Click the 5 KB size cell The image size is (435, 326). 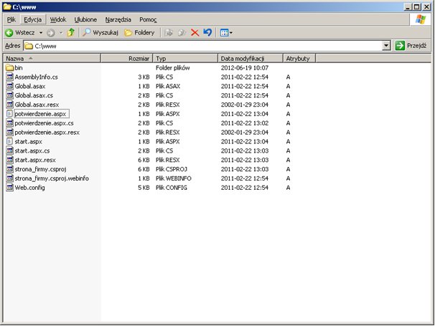[144, 188]
